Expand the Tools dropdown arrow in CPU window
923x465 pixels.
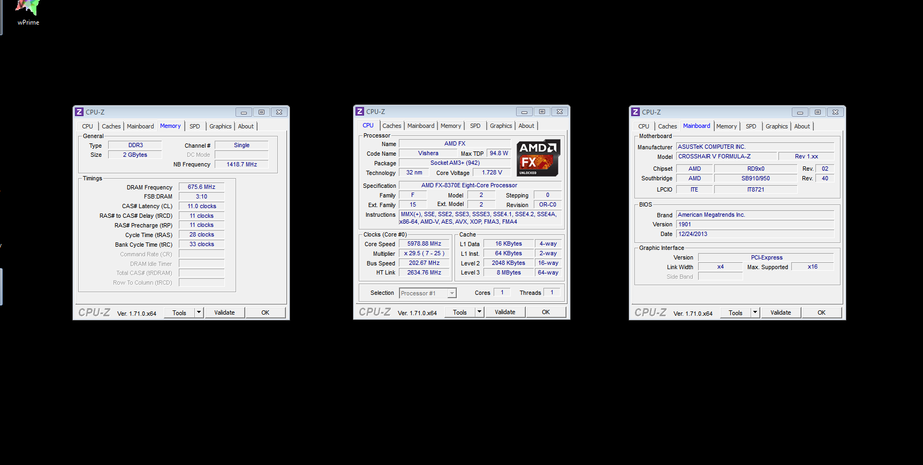point(480,312)
